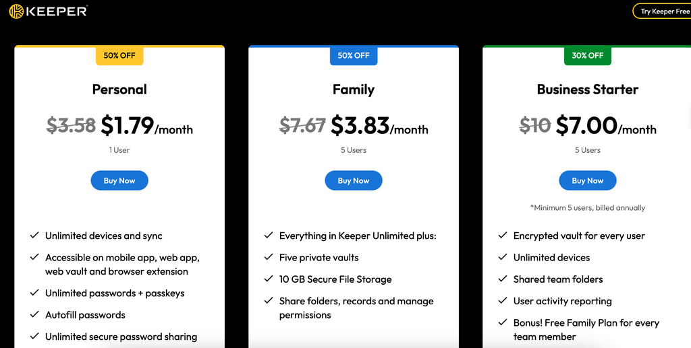Click checkmark next to Five private vaults
691x348 pixels.
coord(269,257)
